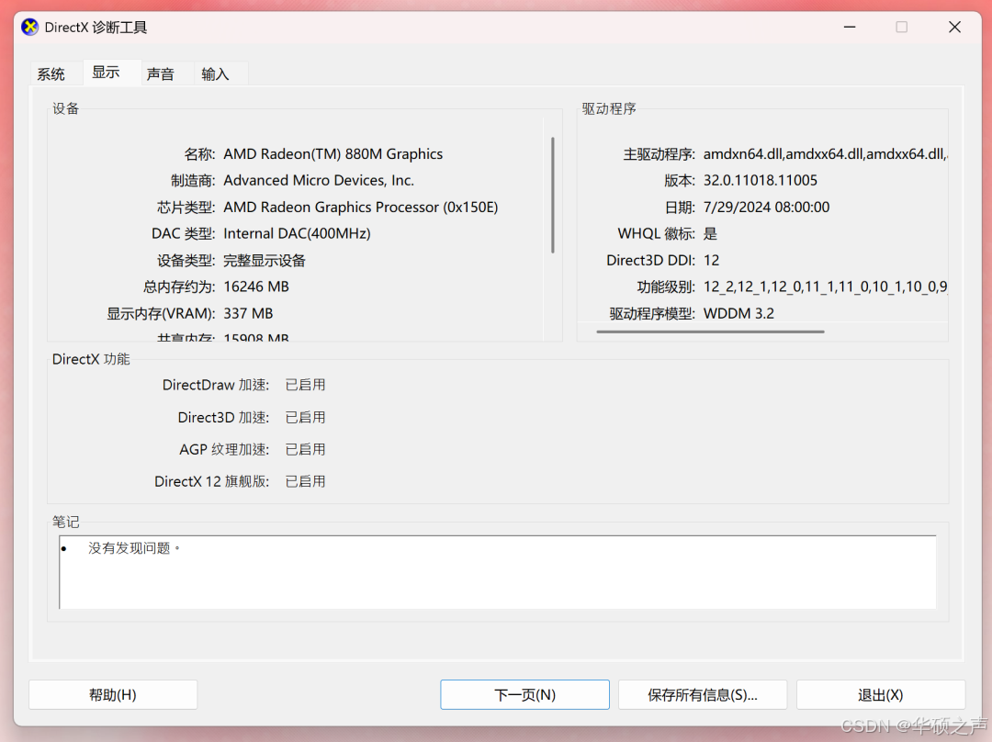
Task: Click the 功能级别 feature levels value
Action: tap(825, 287)
